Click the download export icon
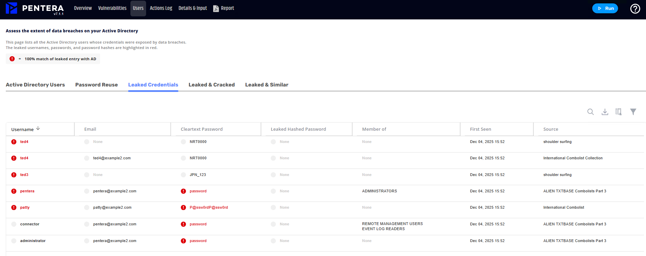 tap(605, 112)
